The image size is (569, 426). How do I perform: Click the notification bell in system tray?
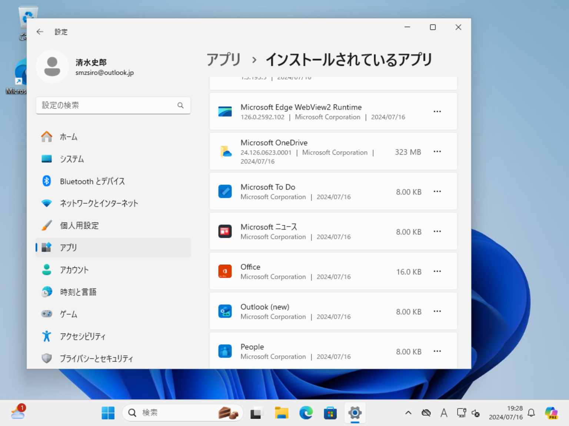531,413
